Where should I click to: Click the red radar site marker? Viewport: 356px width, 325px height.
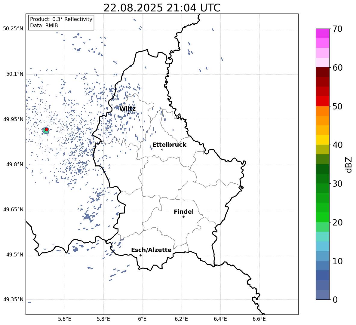click(x=47, y=130)
